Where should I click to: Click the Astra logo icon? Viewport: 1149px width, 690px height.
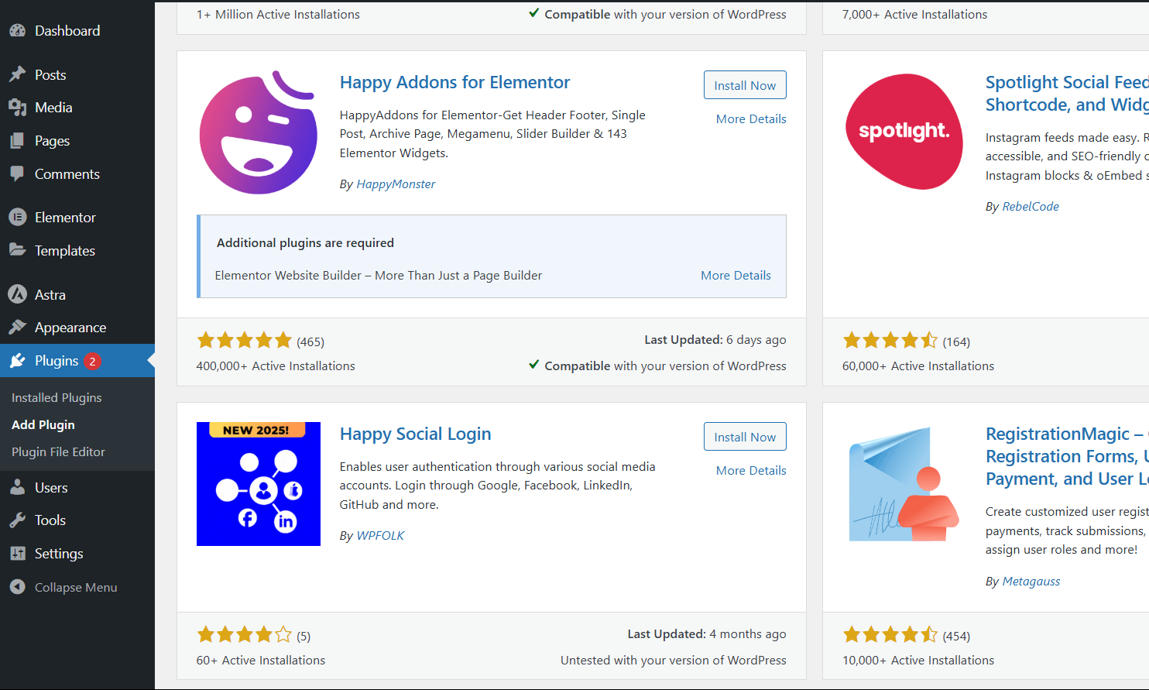click(18, 294)
